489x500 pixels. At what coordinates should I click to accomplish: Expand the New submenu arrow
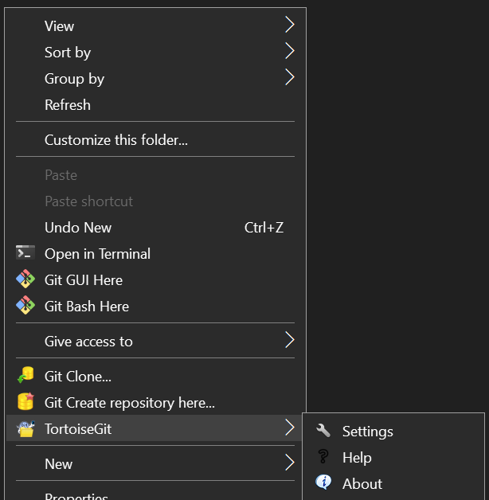pos(289,463)
